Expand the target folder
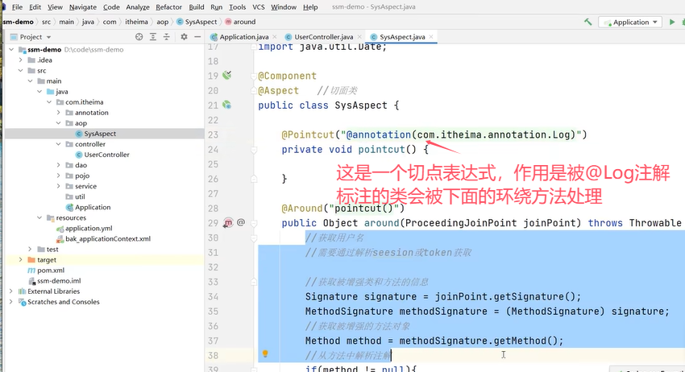Viewport: 685px width, 372px height. tap(20, 260)
